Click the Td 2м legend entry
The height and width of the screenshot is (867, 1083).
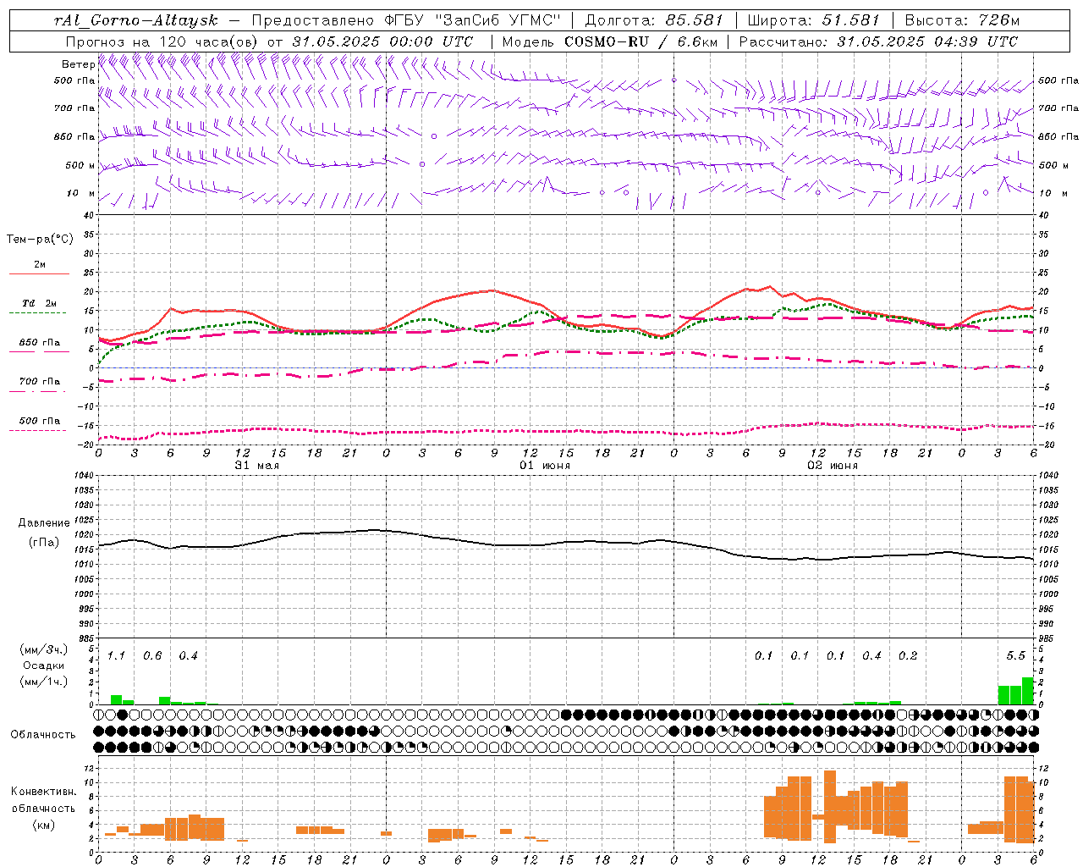click(x=40, y=303)
